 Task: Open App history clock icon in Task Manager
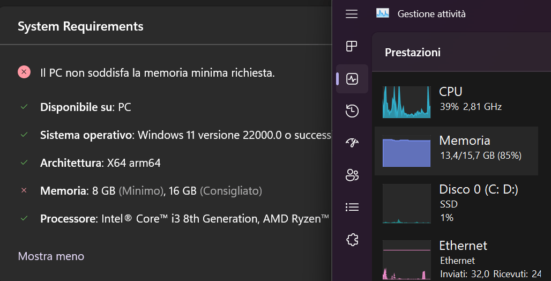tap(352, 111)
